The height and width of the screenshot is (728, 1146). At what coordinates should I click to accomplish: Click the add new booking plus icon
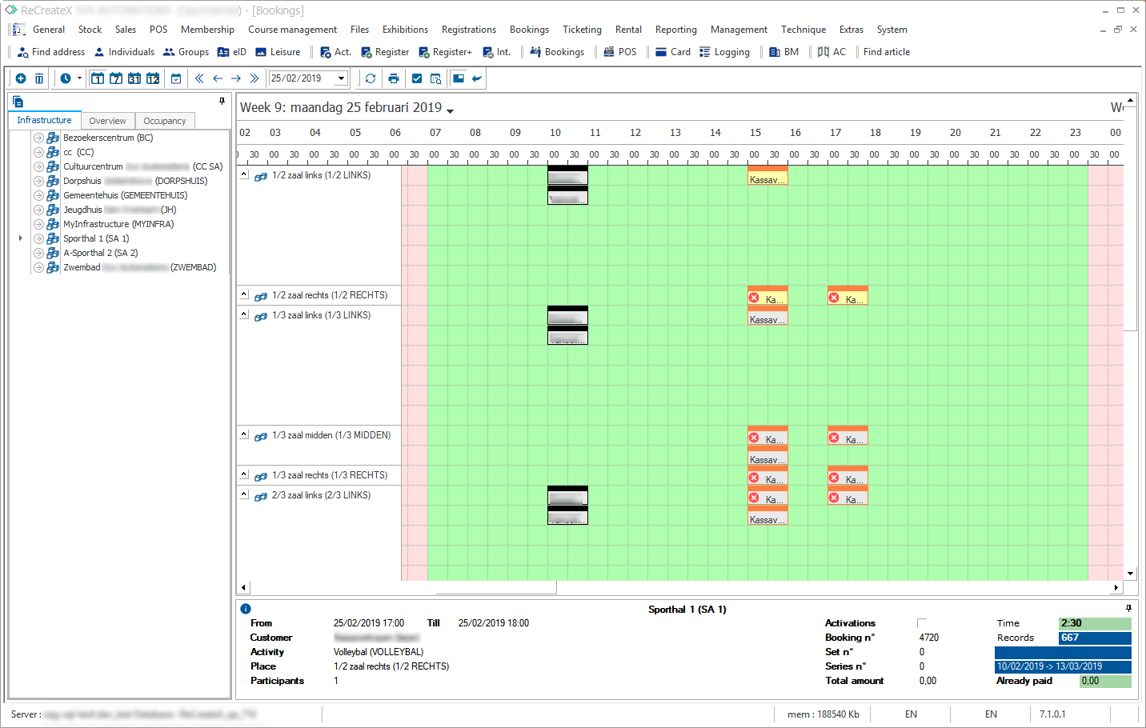21,78
